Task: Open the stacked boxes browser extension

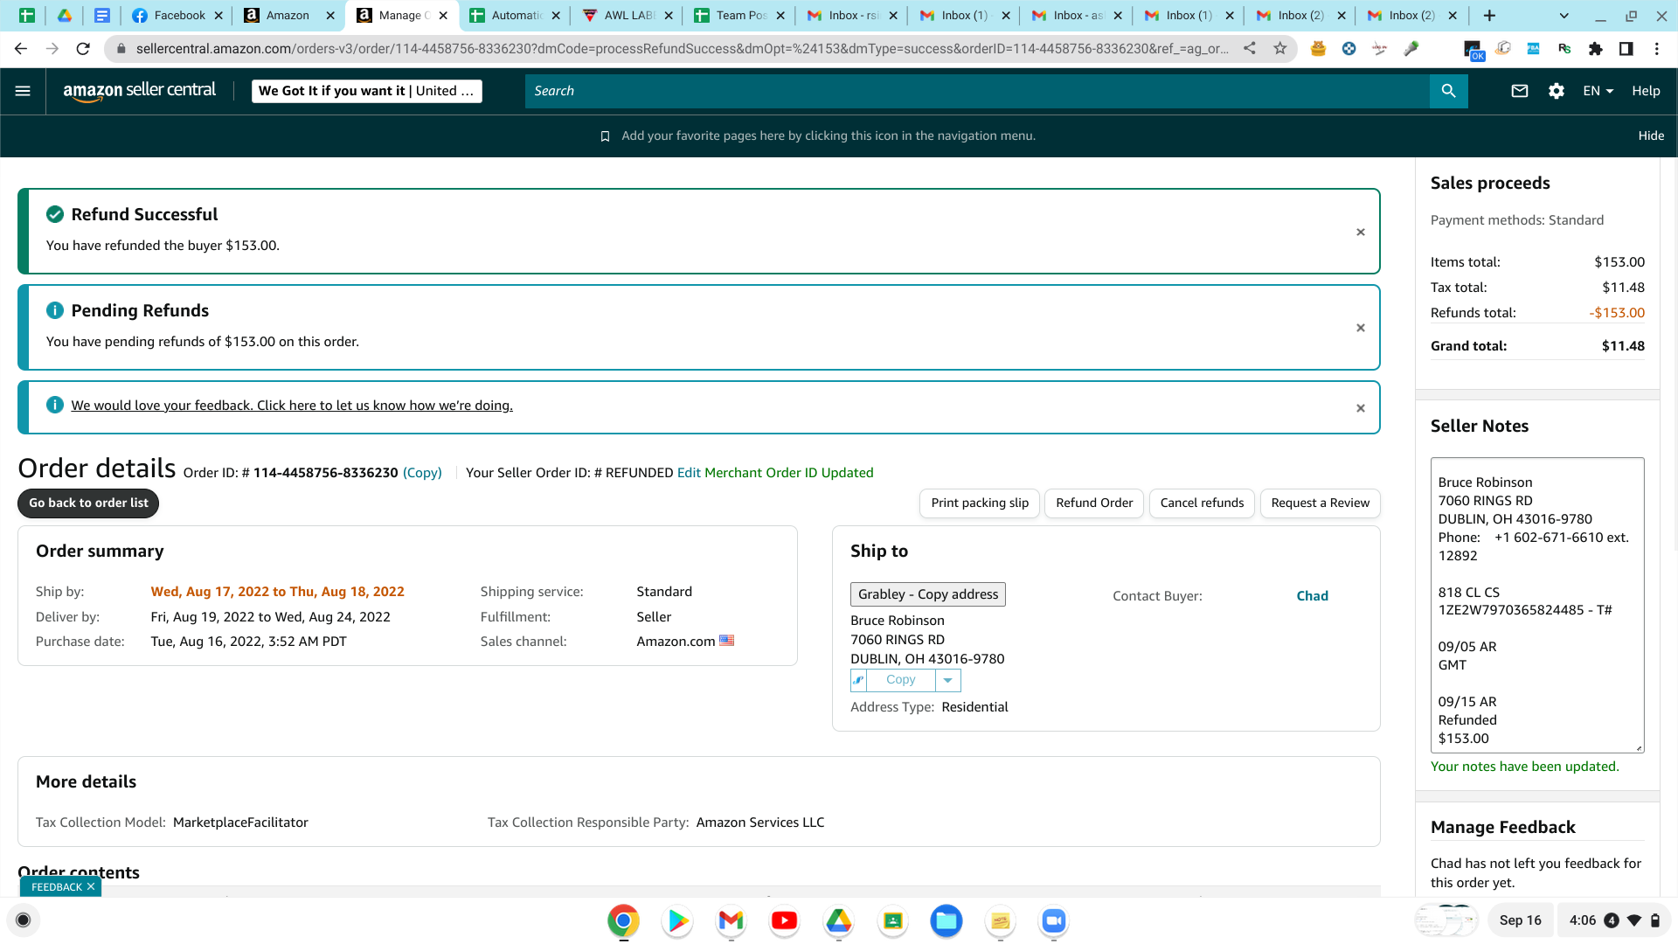Action: [1503, 49]
